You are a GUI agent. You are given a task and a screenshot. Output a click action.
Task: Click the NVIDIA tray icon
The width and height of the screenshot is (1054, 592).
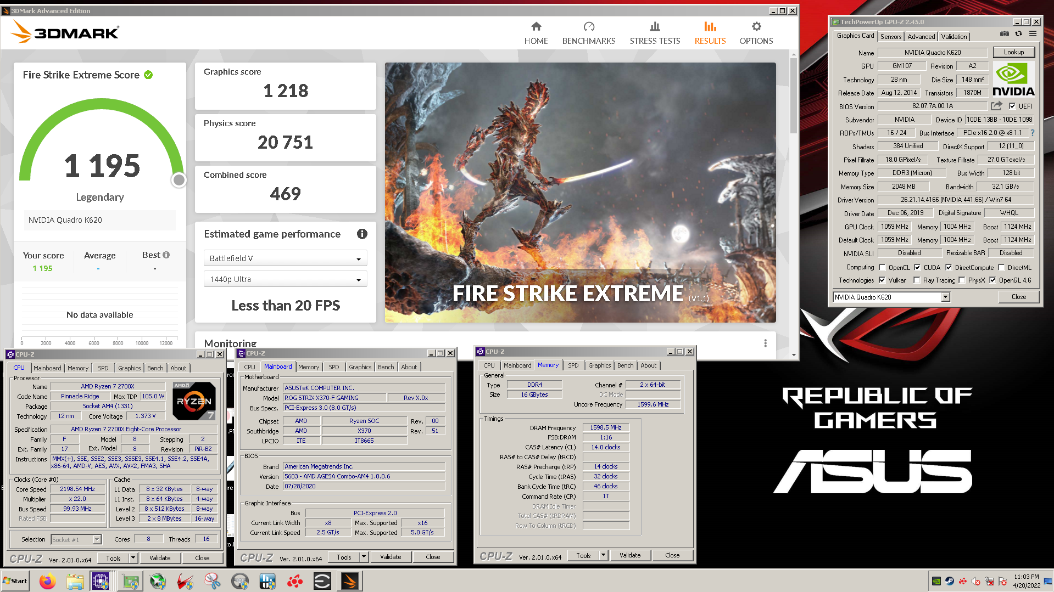(x=936, y=581)
